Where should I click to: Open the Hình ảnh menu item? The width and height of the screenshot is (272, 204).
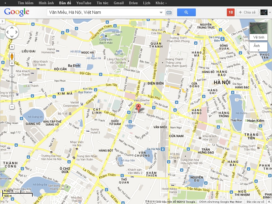(x=46, y=3)
